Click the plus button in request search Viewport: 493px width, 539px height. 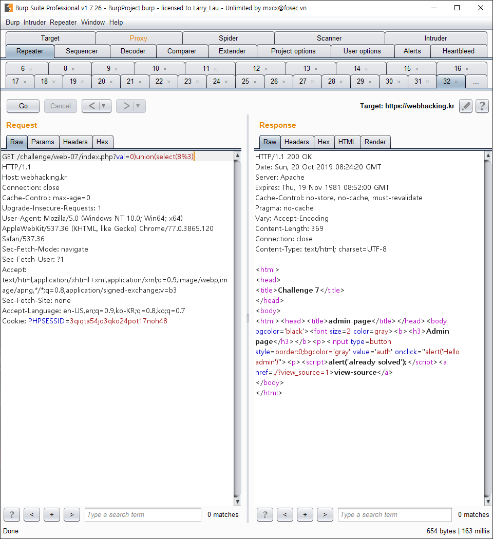pyautogui.click(x=51, y=514)
